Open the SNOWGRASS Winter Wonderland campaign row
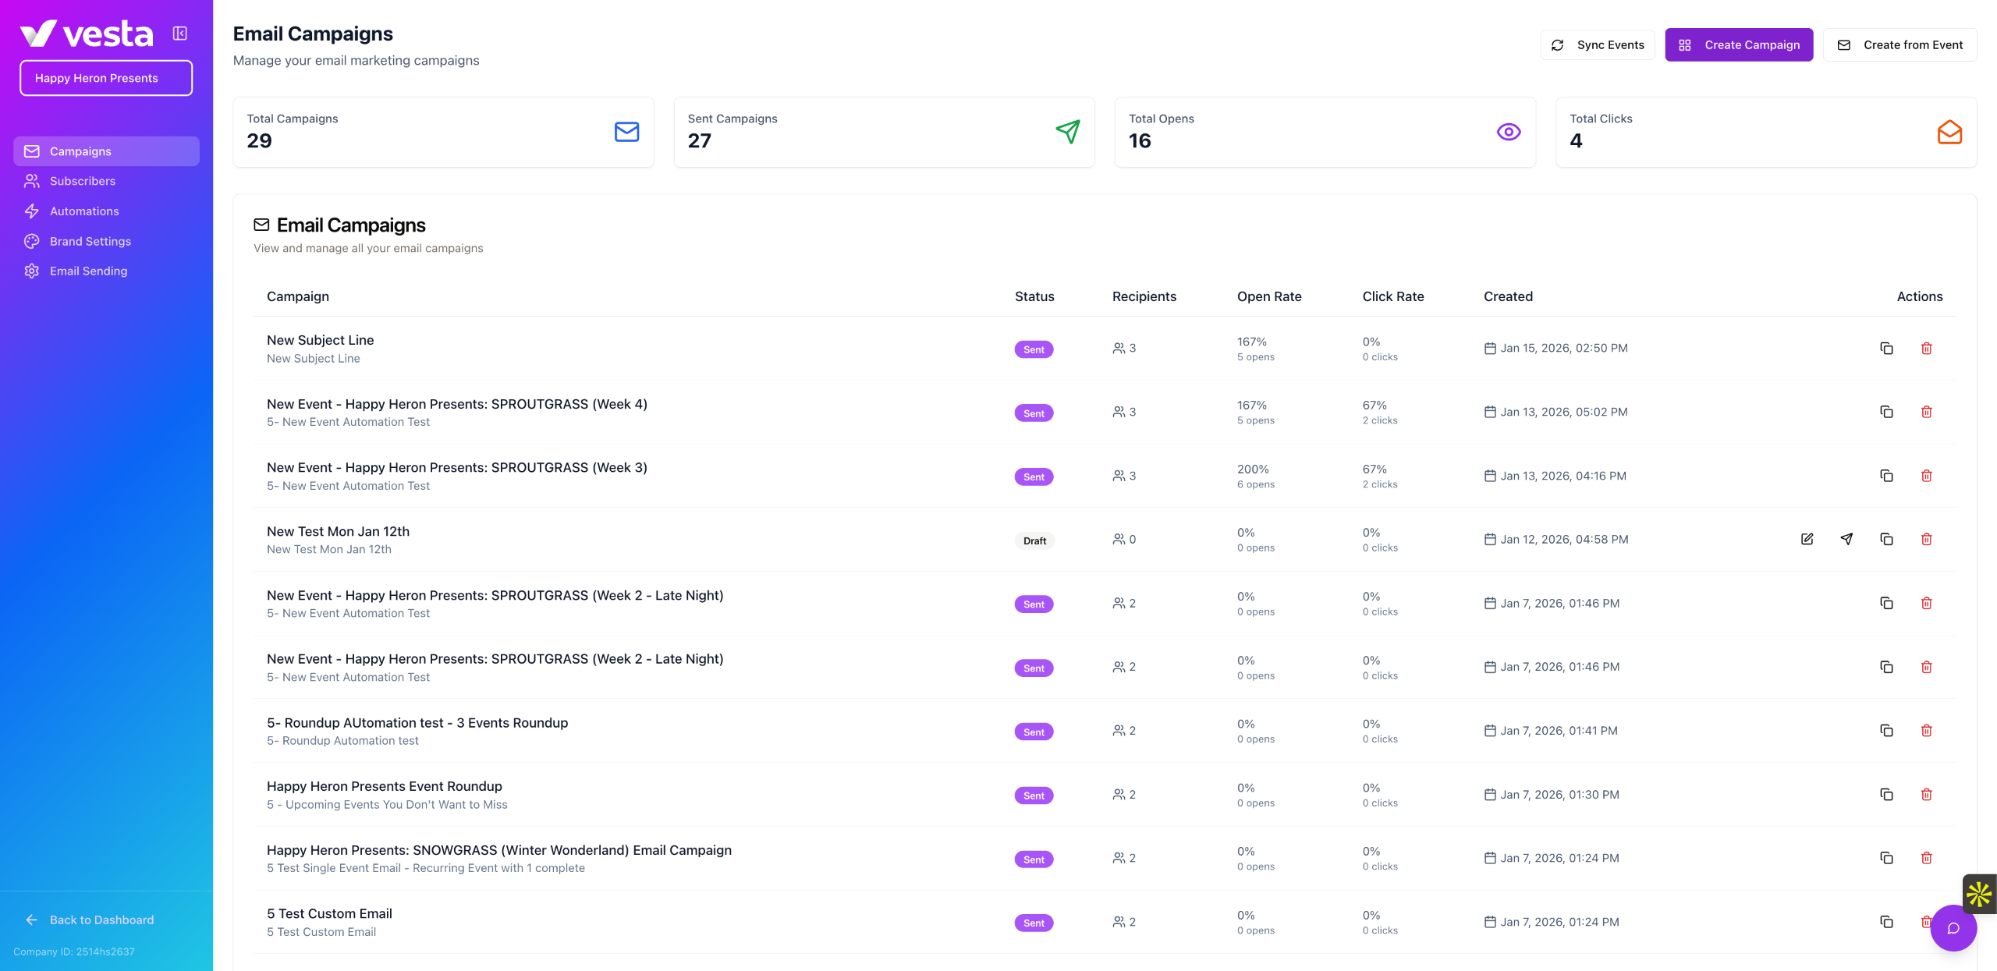1997x971 pixels. pyautogui.click(x=499, y=850)
